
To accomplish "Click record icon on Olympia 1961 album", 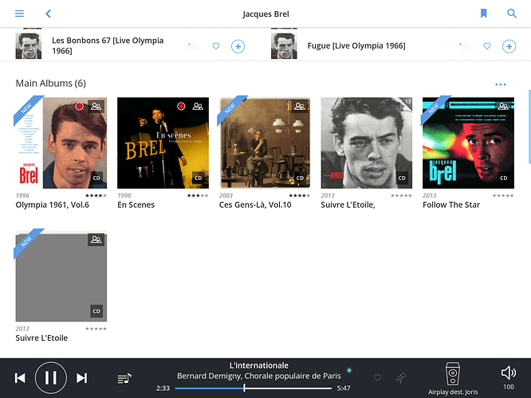I will click(x=79, y=106).
